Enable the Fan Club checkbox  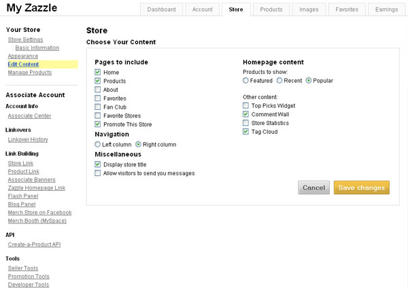click(x=97, y=107)
